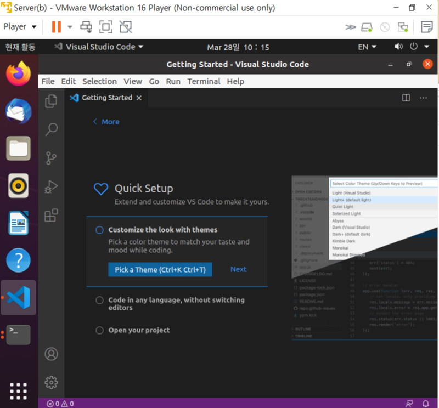This screenshot has width=439, height=408.
Task: Open the Help menu
Action: coord(235,81)
